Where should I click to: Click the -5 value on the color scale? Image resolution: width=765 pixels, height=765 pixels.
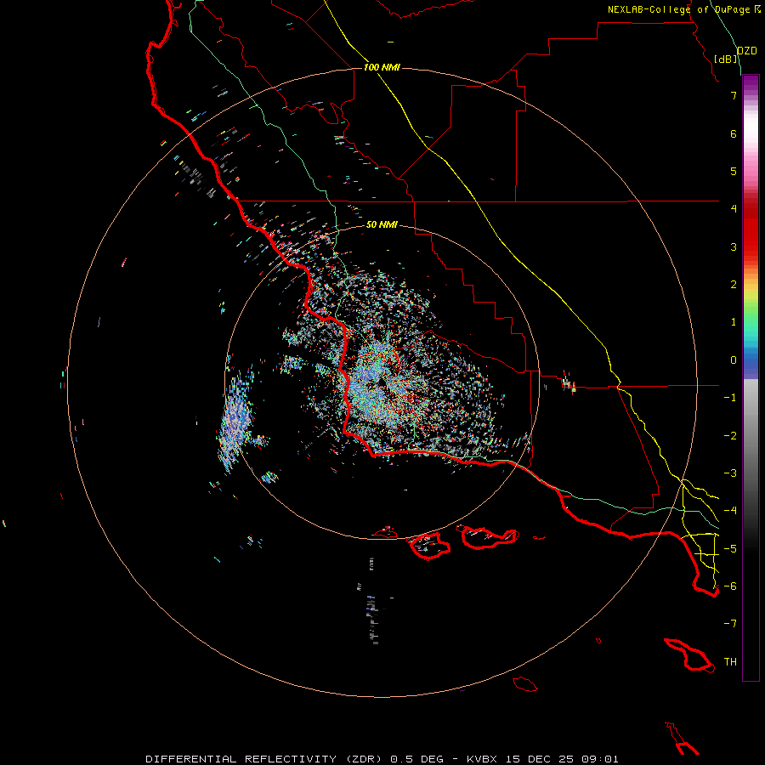(x=730, y=549)
